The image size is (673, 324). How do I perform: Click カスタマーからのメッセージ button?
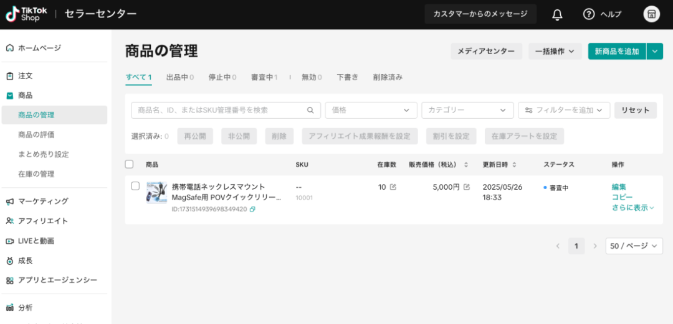pyautogui.click(x=480, y=14)
